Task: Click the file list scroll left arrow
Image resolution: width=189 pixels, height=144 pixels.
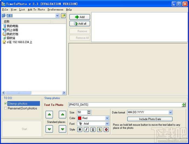Action: point(4,93)
